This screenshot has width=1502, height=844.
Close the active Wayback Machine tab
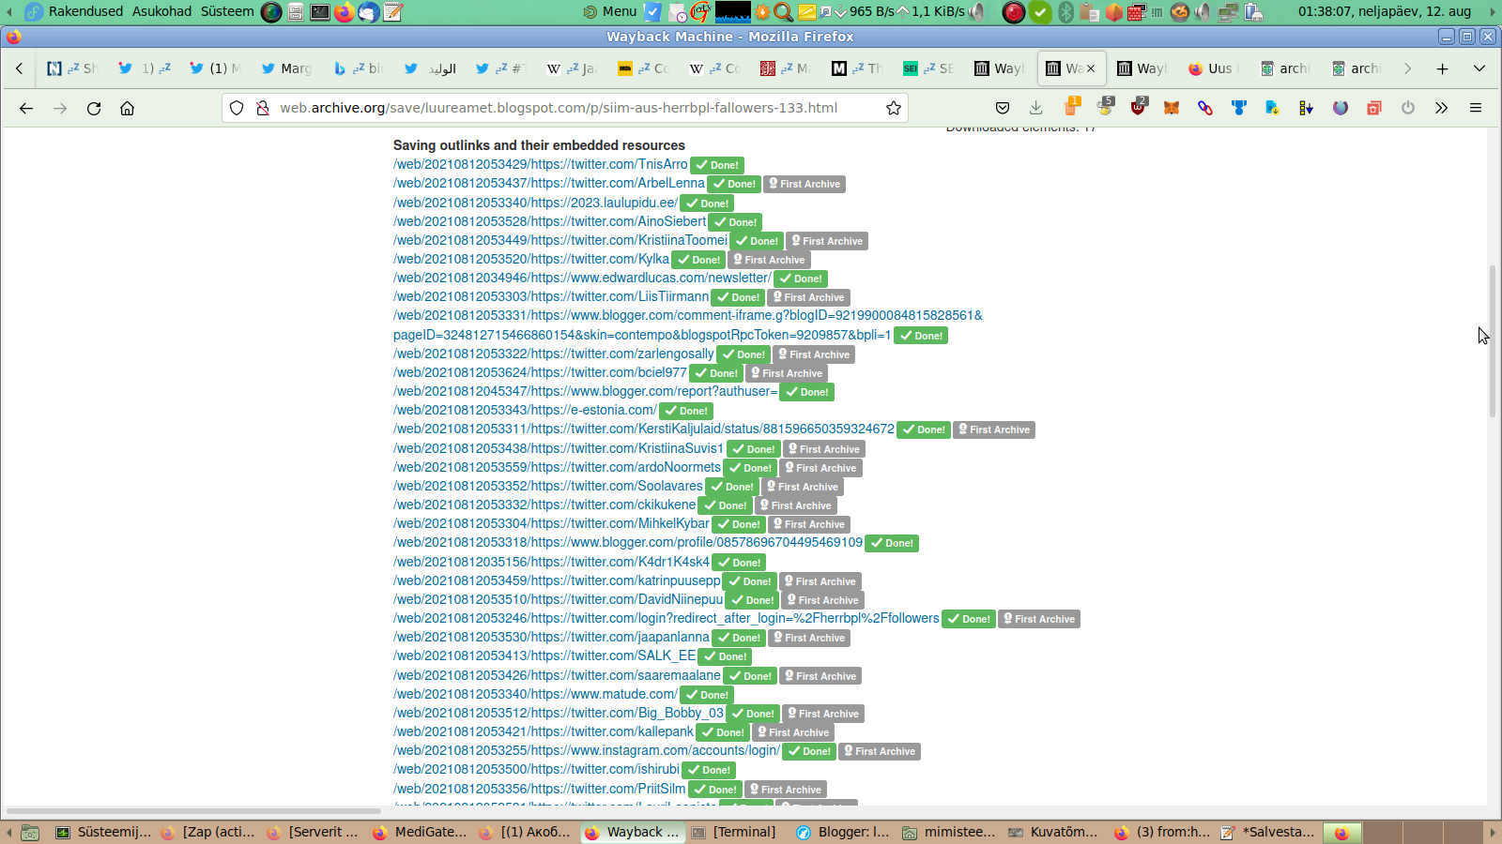click(x=1091, y=68)
